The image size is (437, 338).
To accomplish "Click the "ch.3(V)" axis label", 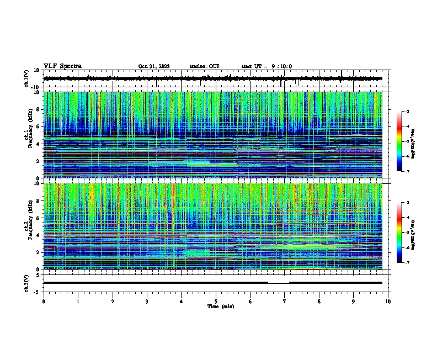I will click(x=26, y=283).
